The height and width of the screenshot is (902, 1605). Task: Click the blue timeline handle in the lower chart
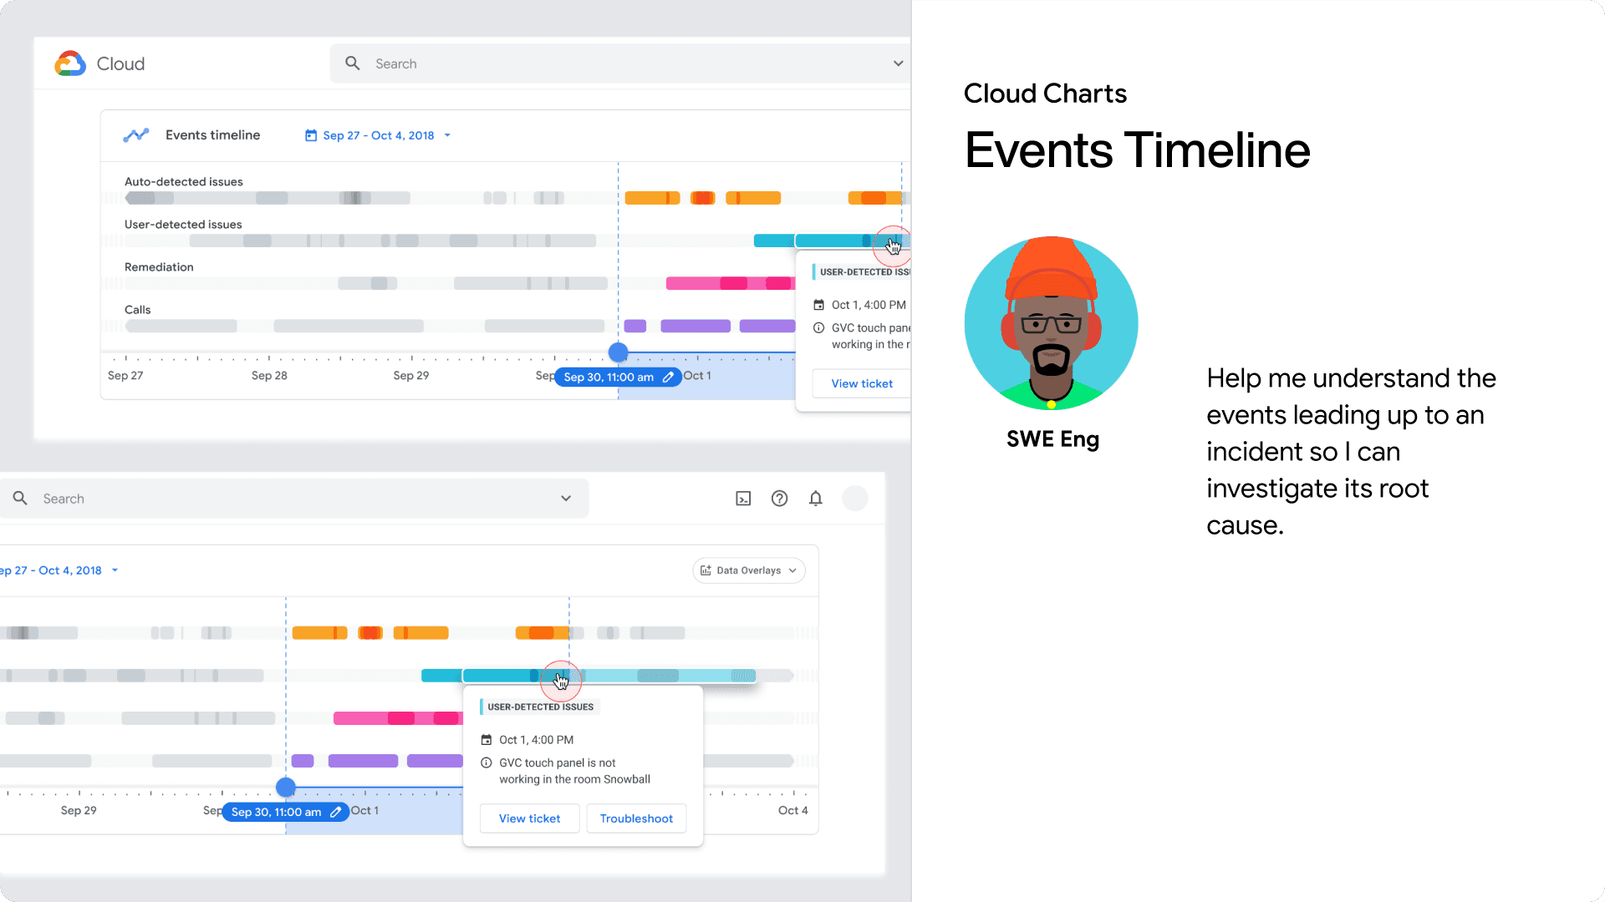pos(286,788)
